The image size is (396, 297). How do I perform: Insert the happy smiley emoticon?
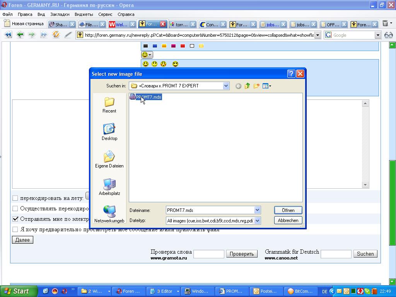146,64
